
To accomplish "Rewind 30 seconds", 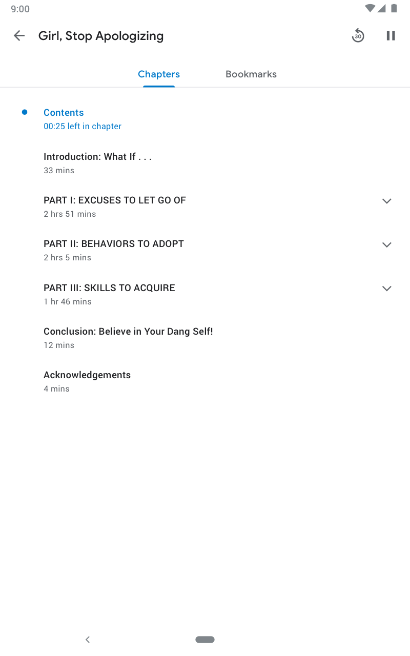I will (358, 35).
